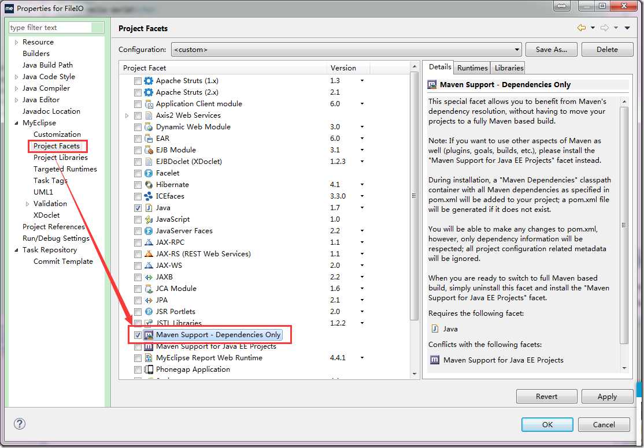Click the Facelet facet icon
The image size is (644, 448).
[148, 173]
